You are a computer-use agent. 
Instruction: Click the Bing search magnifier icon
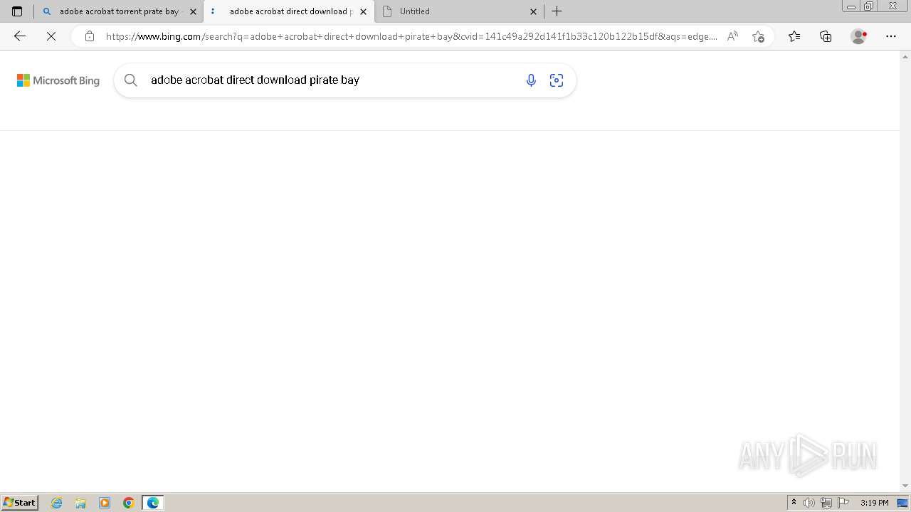coord(130,80)
